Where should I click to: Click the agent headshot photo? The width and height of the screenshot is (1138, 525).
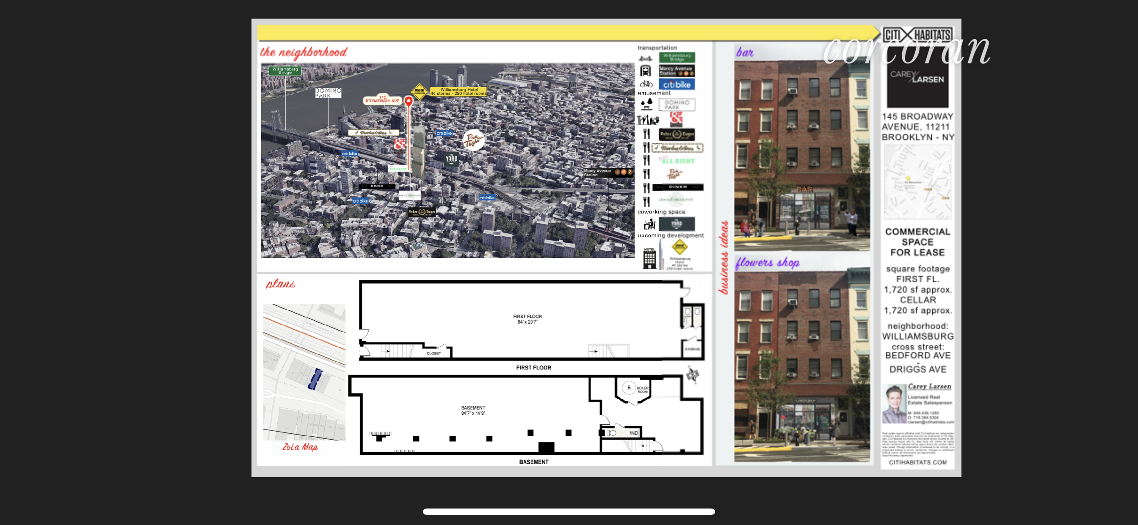(x=894, y=404)
